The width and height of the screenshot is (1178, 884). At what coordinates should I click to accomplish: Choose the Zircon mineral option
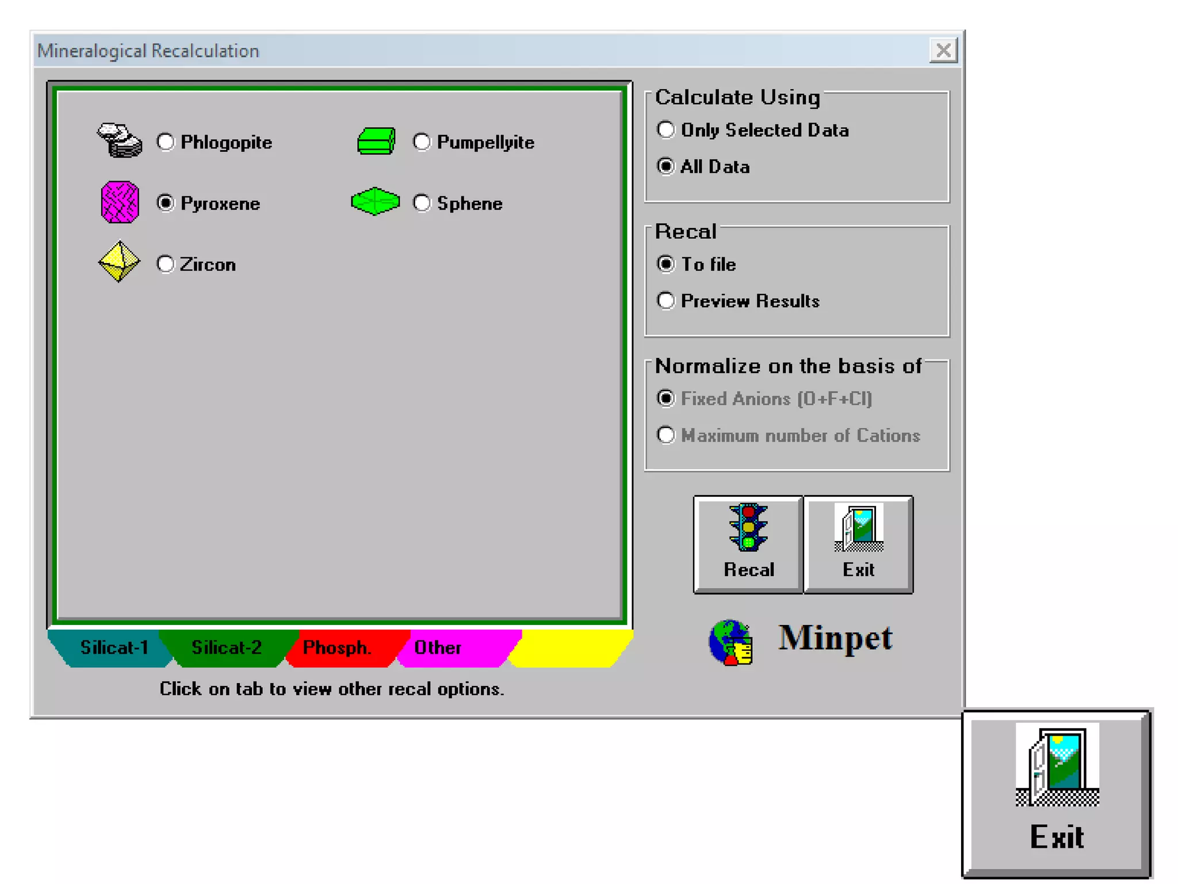click(x=166, y=264)
